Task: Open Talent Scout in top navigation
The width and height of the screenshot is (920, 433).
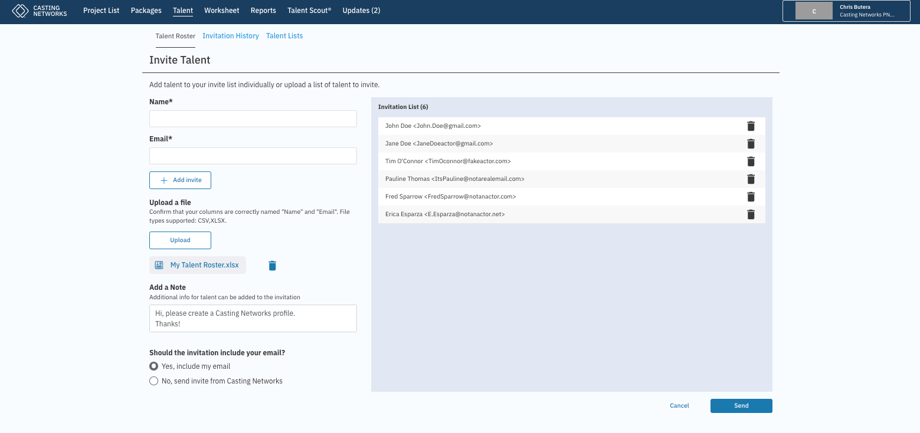Action: (x=309, y=11)
